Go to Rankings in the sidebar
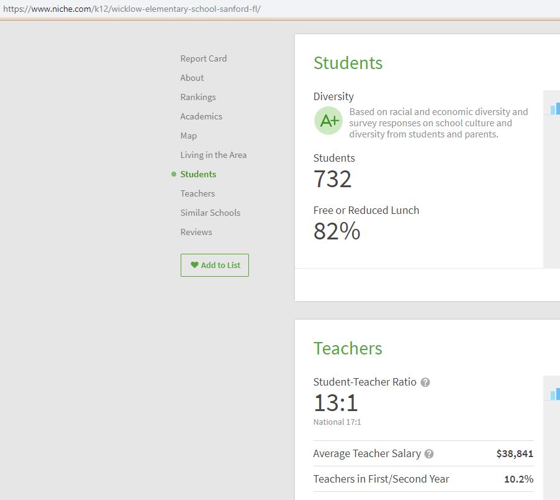 (x=198, y=97)
